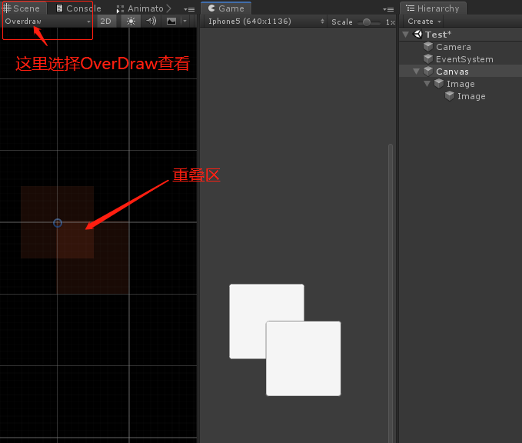Click the Scene tab grid icon
This screenshot has height=443, width=522.
(7, 8)
